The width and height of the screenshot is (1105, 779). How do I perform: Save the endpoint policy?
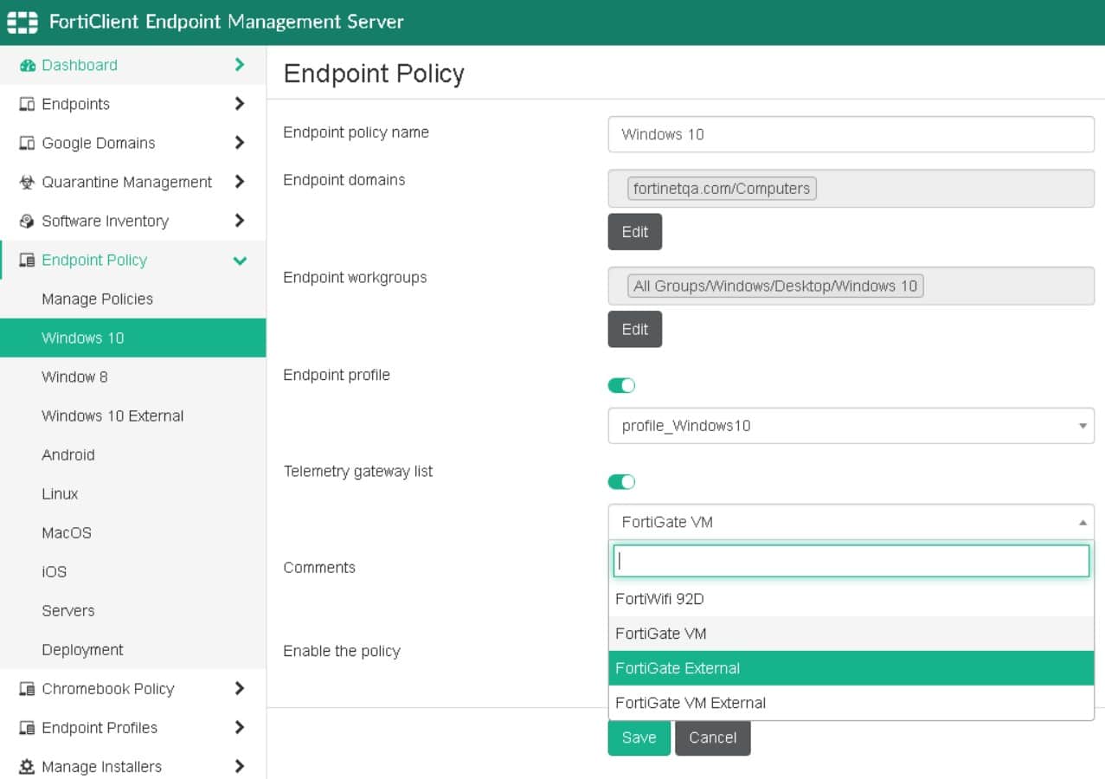pyautogui.click(x=639, y=737)
